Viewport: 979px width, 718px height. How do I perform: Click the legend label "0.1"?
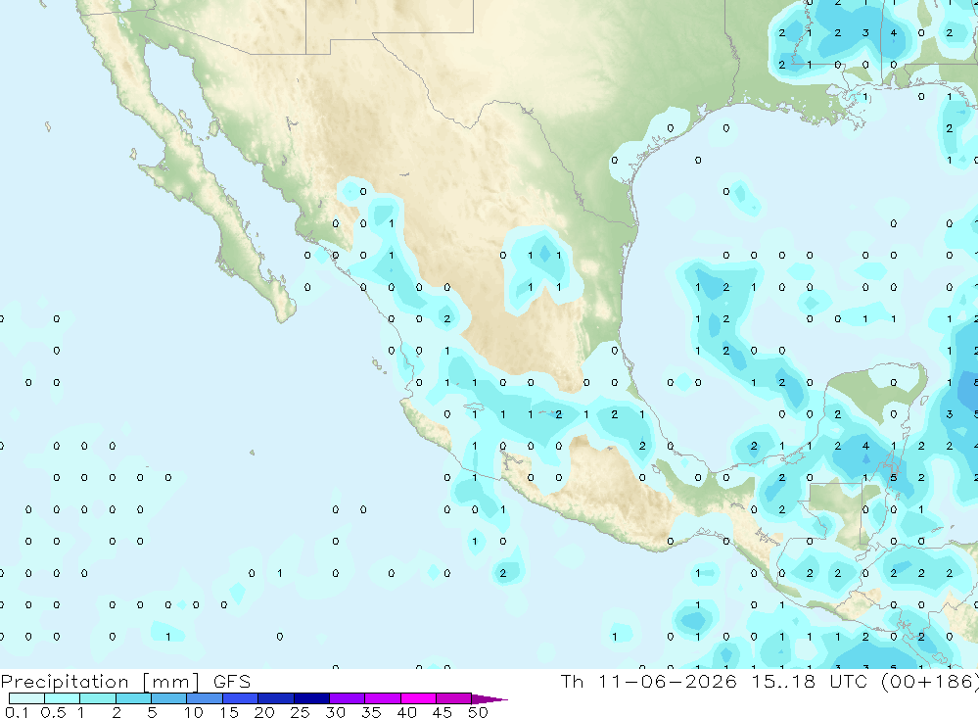(17, 712)
